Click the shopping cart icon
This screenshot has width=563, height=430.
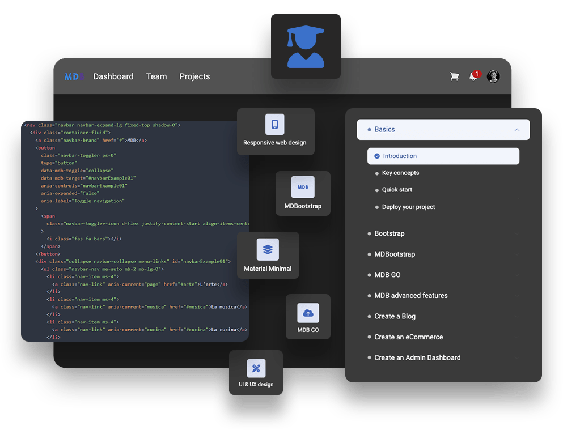coord(454,76)
